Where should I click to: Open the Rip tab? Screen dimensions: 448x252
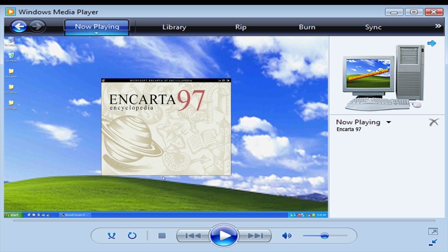pos(241,27)
